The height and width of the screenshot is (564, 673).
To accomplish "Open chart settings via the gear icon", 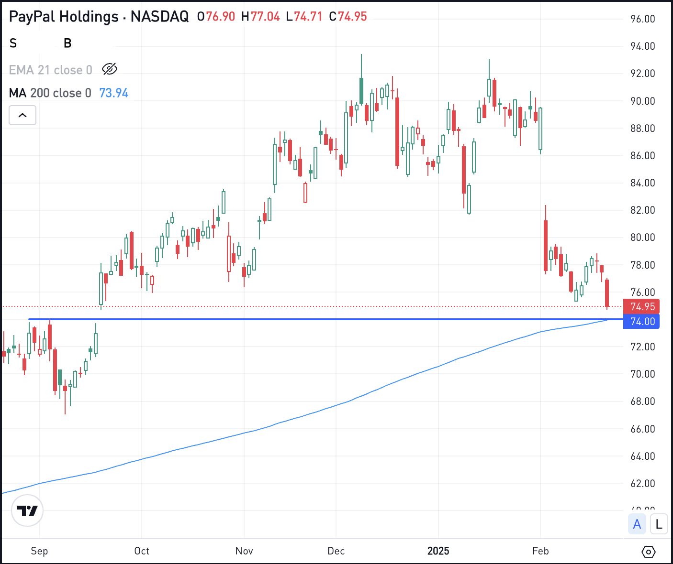I will (x=648, y=552).
